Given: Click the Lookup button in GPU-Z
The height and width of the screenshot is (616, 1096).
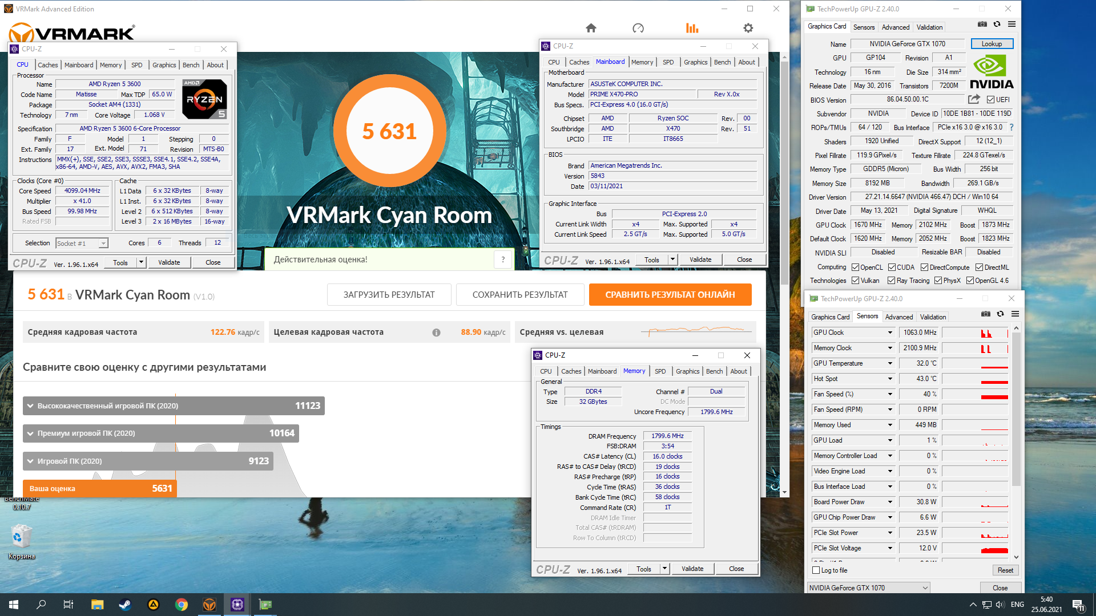Looking at the screenshot, I should click(992, 44).
